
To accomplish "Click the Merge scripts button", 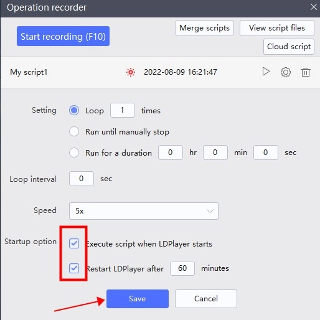I will coord(204,28).
